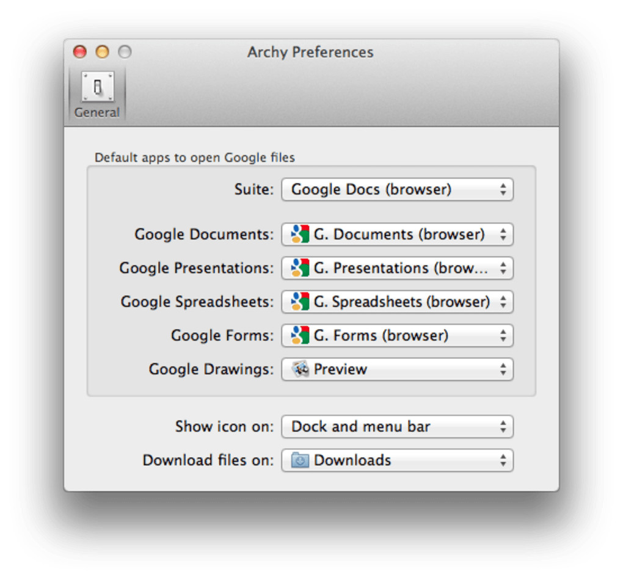This screenshot has height=580, width=623.
Task: Click the Google icon in Presentations dropdown
Action: (300, 268)
